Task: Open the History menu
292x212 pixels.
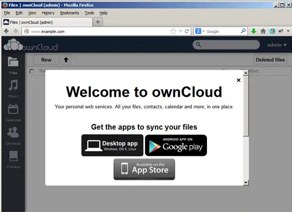Action: coord(48,13)
